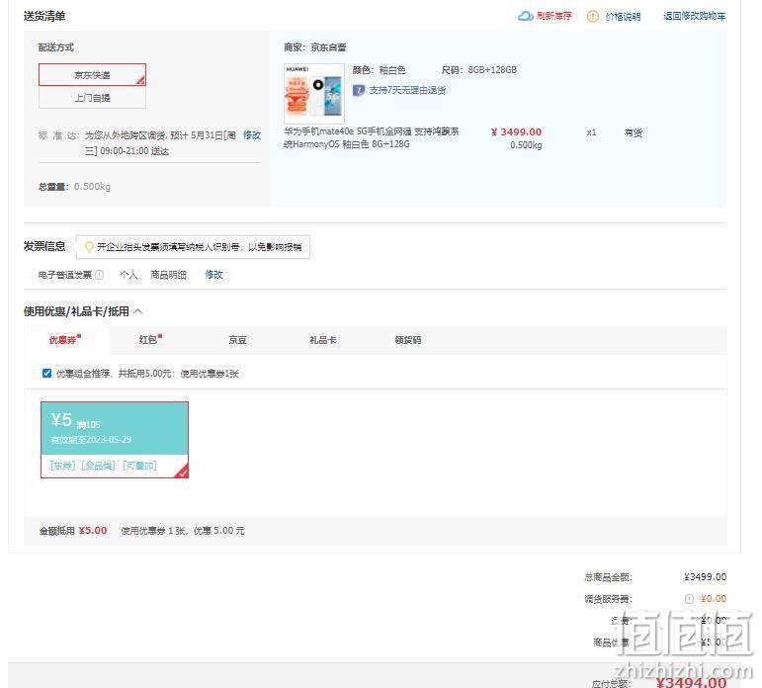Select the 优惠券 tab
The height and width of the screenshot is (688, 762).
click(65, 339)
